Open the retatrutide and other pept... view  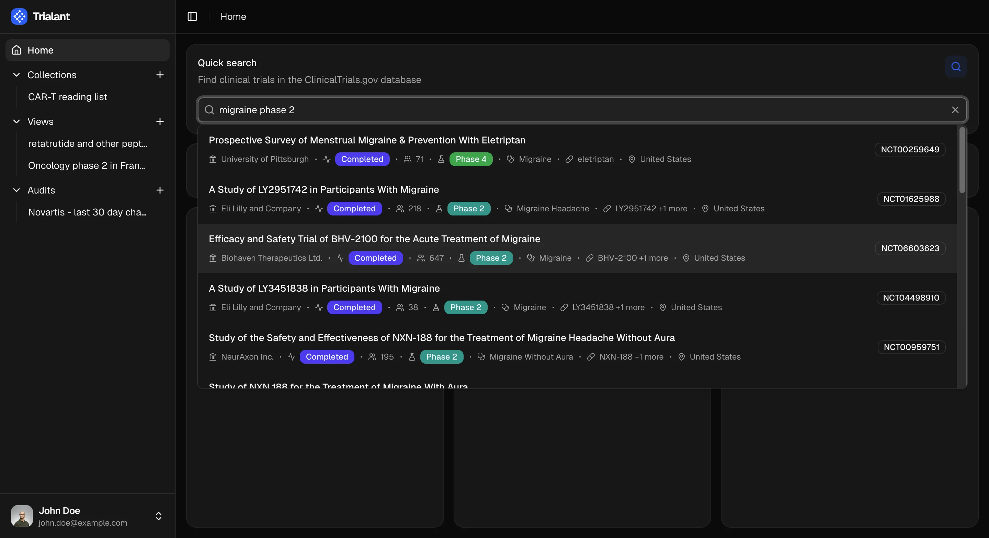(88, 143)
